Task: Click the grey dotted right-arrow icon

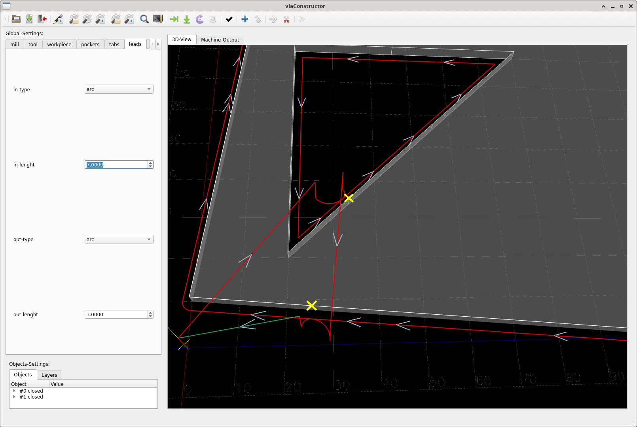Action: coord(273,19)
